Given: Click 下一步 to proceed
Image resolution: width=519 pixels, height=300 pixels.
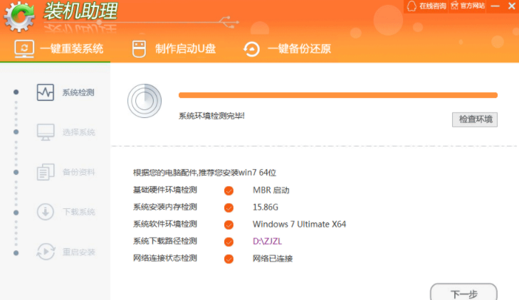Looking at the screenshot, I should (x=463, y=293).
